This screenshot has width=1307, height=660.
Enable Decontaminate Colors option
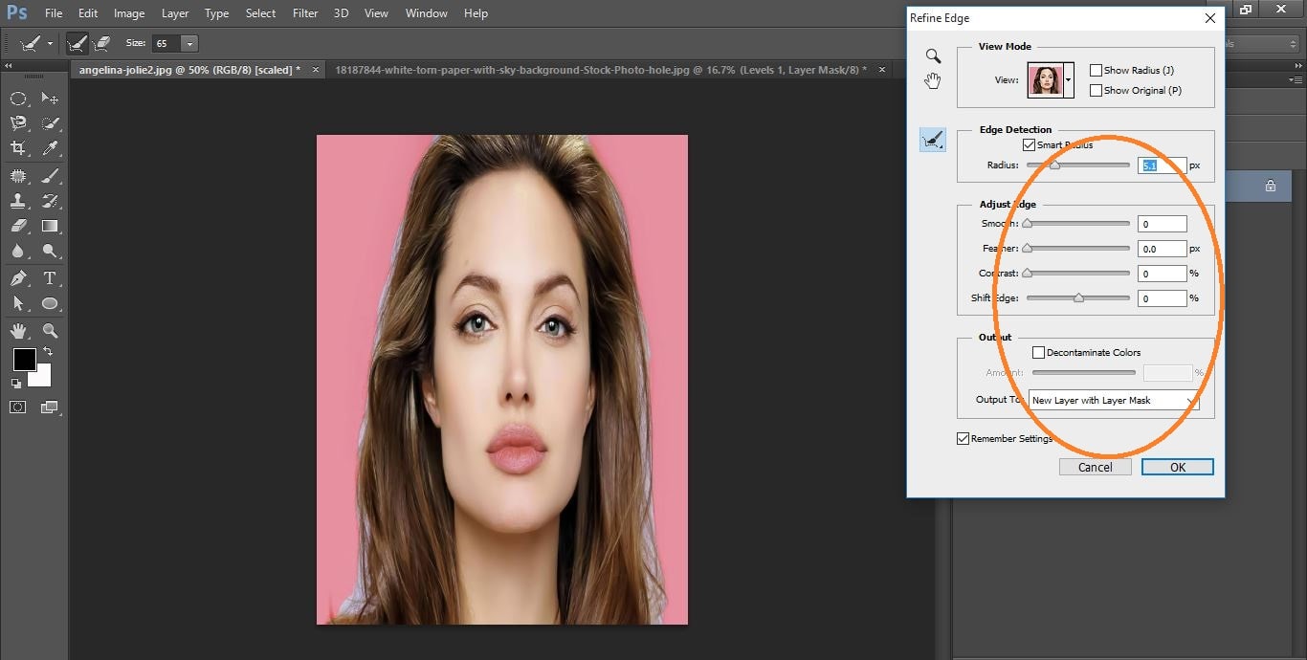[1038, 353]
